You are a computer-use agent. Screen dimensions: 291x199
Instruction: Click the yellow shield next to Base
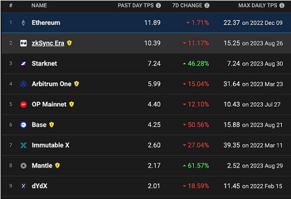click(52, 125)
